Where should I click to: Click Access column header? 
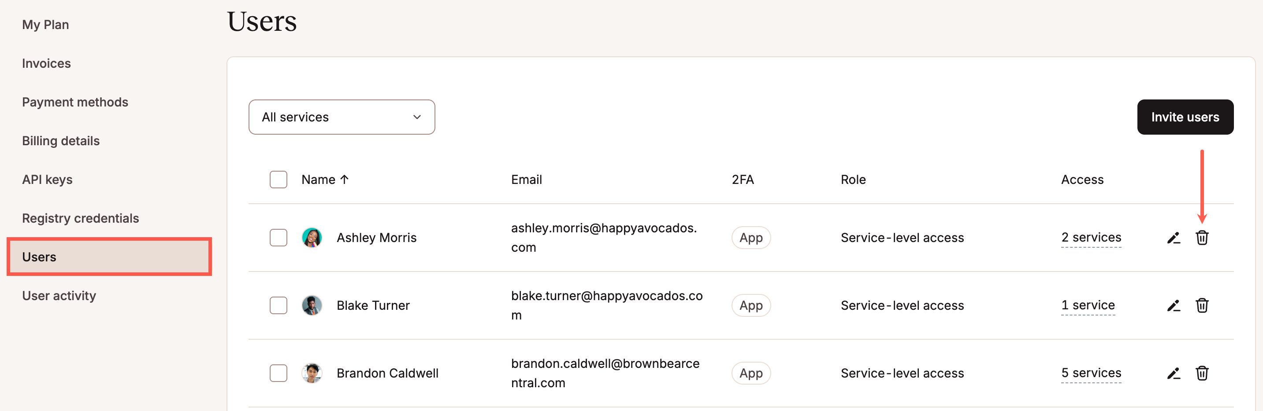[x=1082, y=180]
